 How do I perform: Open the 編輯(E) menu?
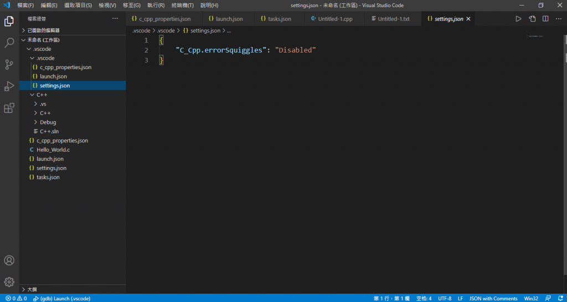point(49,6)
